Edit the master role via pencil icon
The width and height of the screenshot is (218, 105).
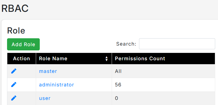click(14, 71)
